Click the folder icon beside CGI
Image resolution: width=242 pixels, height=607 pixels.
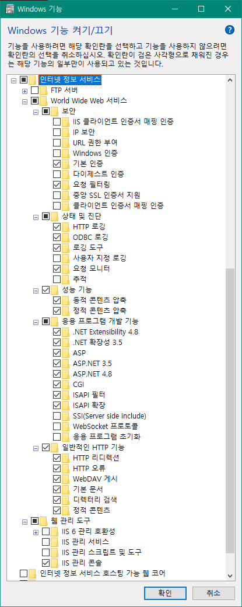click(66, 385)
